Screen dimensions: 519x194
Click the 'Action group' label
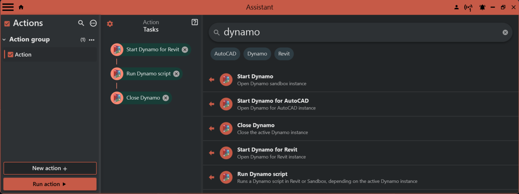(30, 39)
